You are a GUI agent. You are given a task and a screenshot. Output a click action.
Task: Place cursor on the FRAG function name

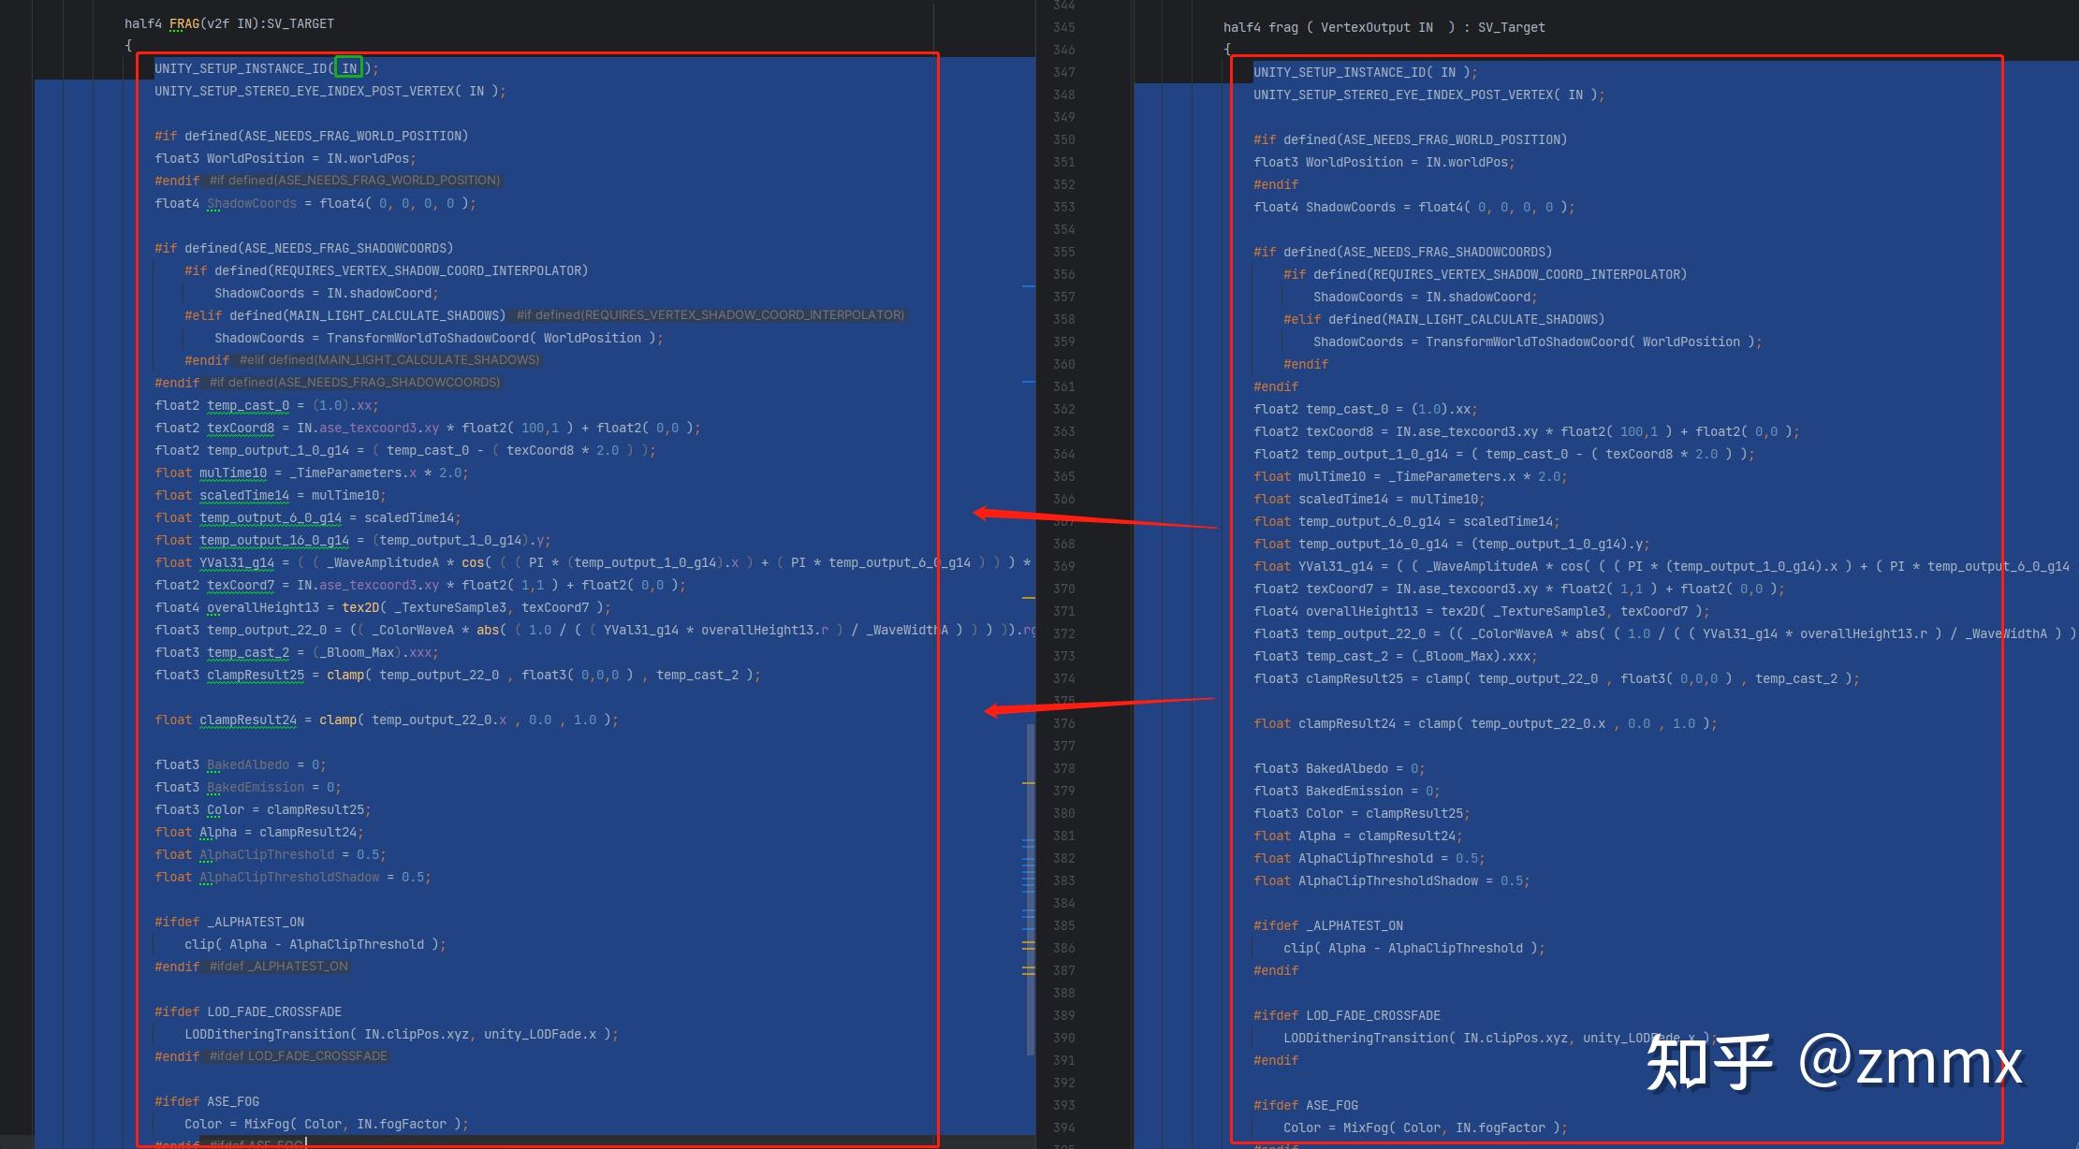coord(186,23)
